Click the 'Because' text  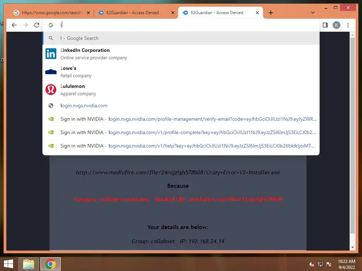[x=178, y=186]
